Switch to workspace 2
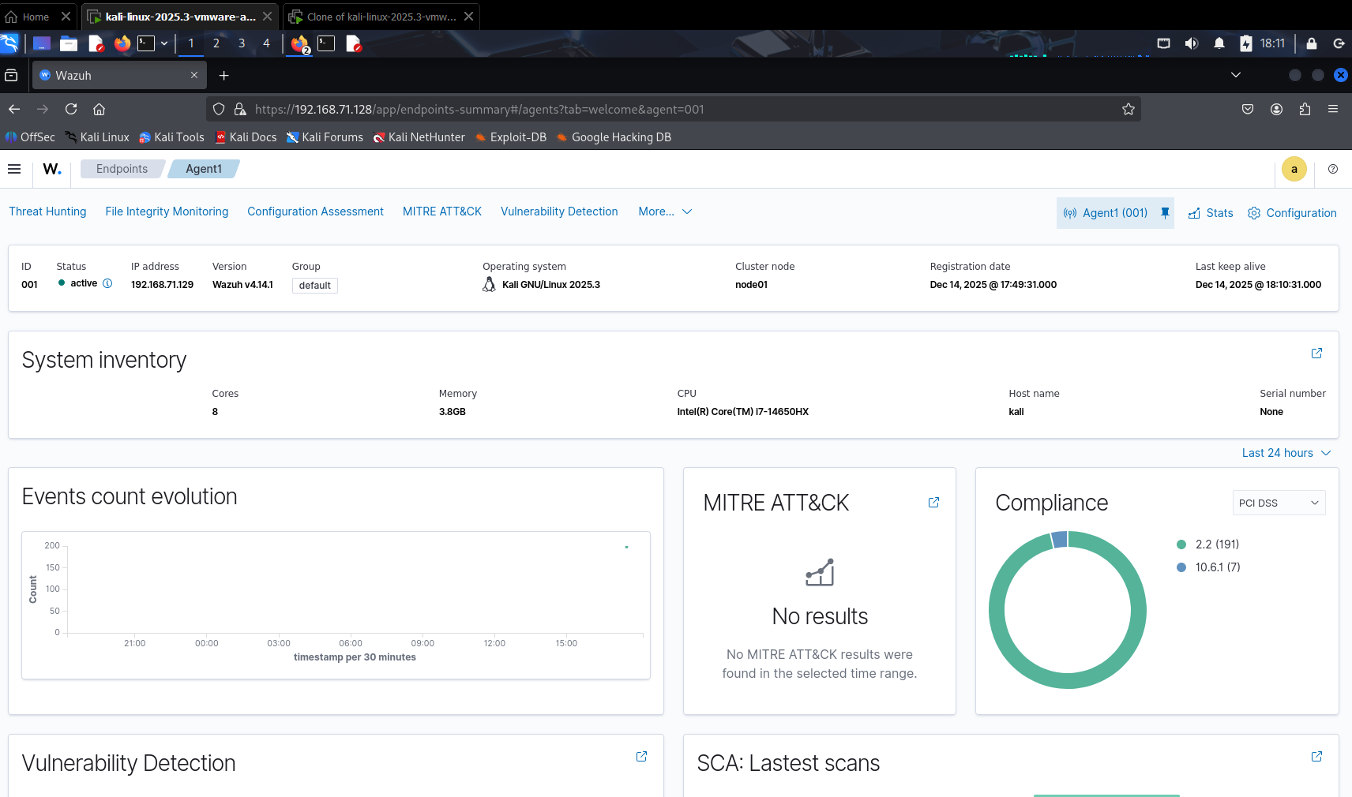 pyautogui.click(x=216, y=43)
